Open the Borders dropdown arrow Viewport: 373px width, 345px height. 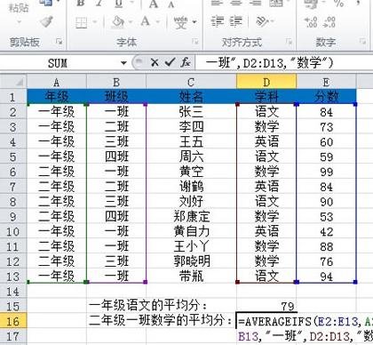coord(94,22)
